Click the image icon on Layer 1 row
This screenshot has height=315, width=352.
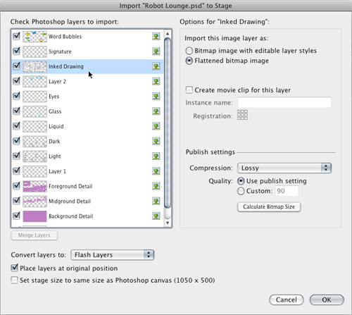156,171
